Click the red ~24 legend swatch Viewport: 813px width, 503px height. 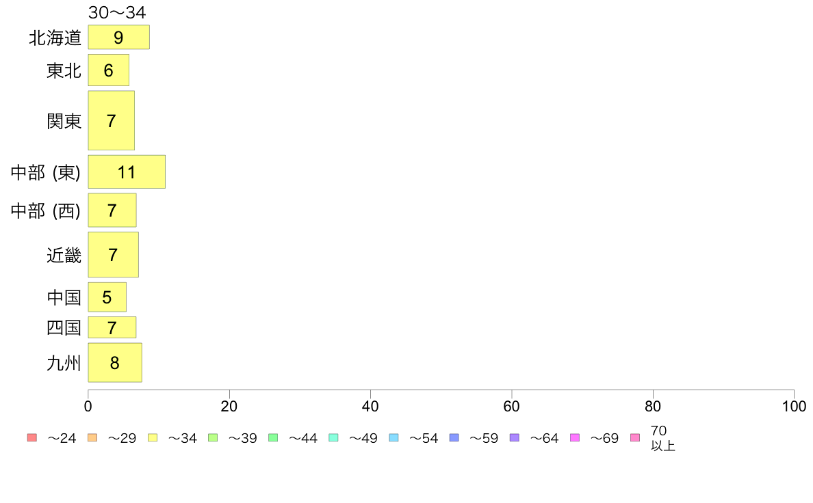pyautogui.click(x=32, y=437)
